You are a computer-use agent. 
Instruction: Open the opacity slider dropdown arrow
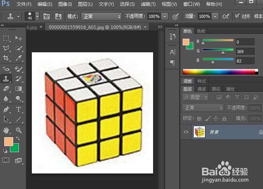(165, 16)
